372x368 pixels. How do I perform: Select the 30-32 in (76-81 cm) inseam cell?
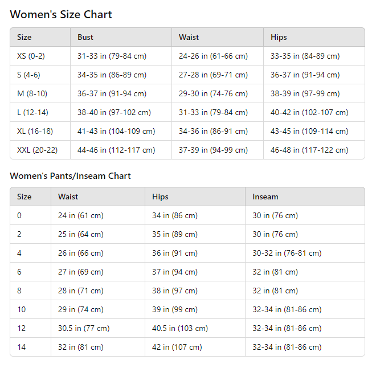point(287,253)
